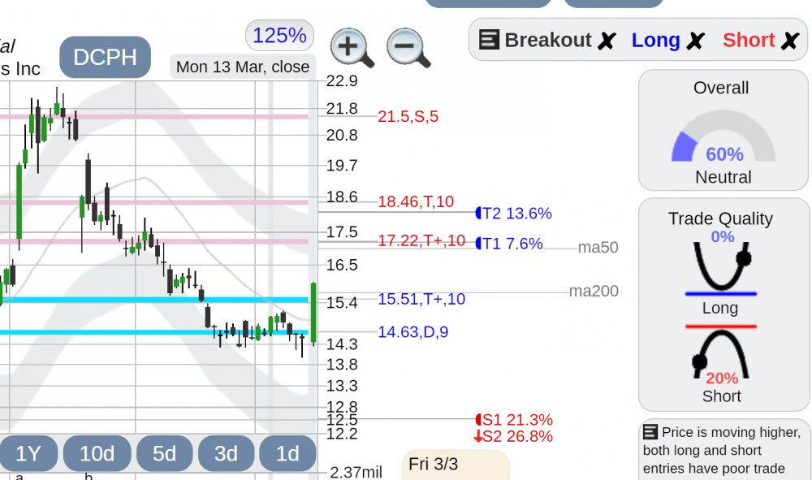812x480 pixels.
Task: Click the T2 13.6% target marker
Action: point(514,214)
